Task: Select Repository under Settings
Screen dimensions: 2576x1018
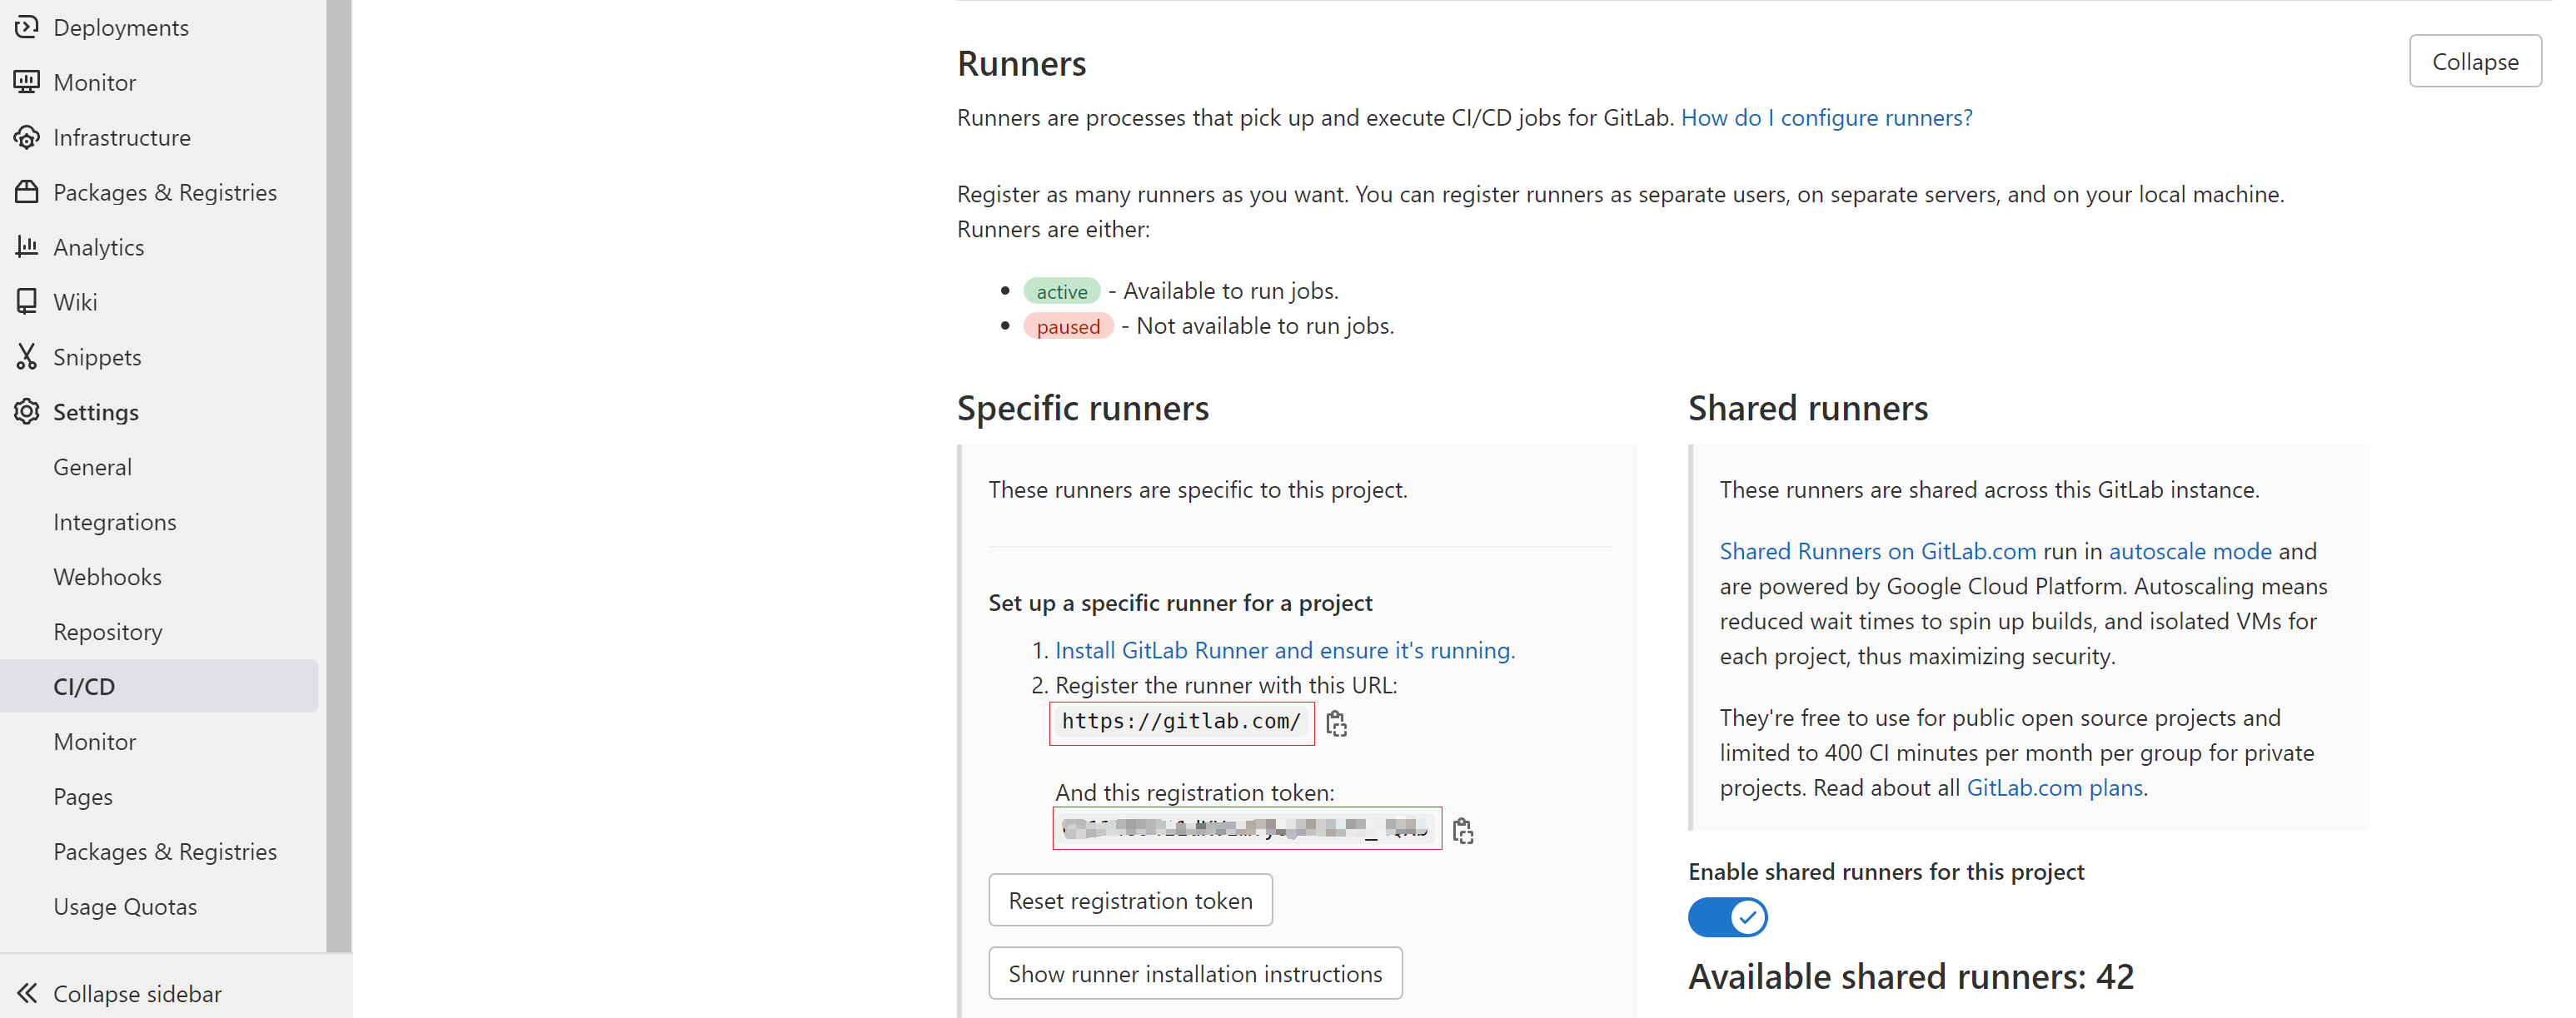Action: coord(108,632)
